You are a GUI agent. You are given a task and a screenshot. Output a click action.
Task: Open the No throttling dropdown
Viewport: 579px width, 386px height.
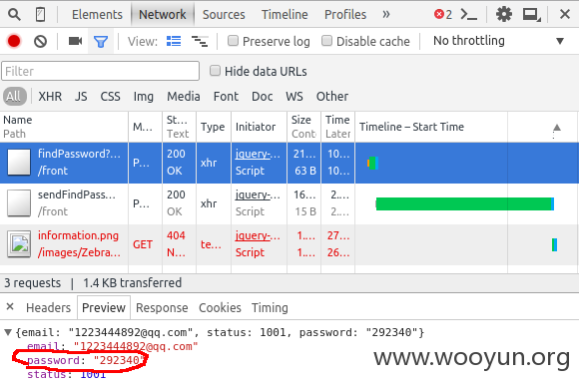coord(499,41)
